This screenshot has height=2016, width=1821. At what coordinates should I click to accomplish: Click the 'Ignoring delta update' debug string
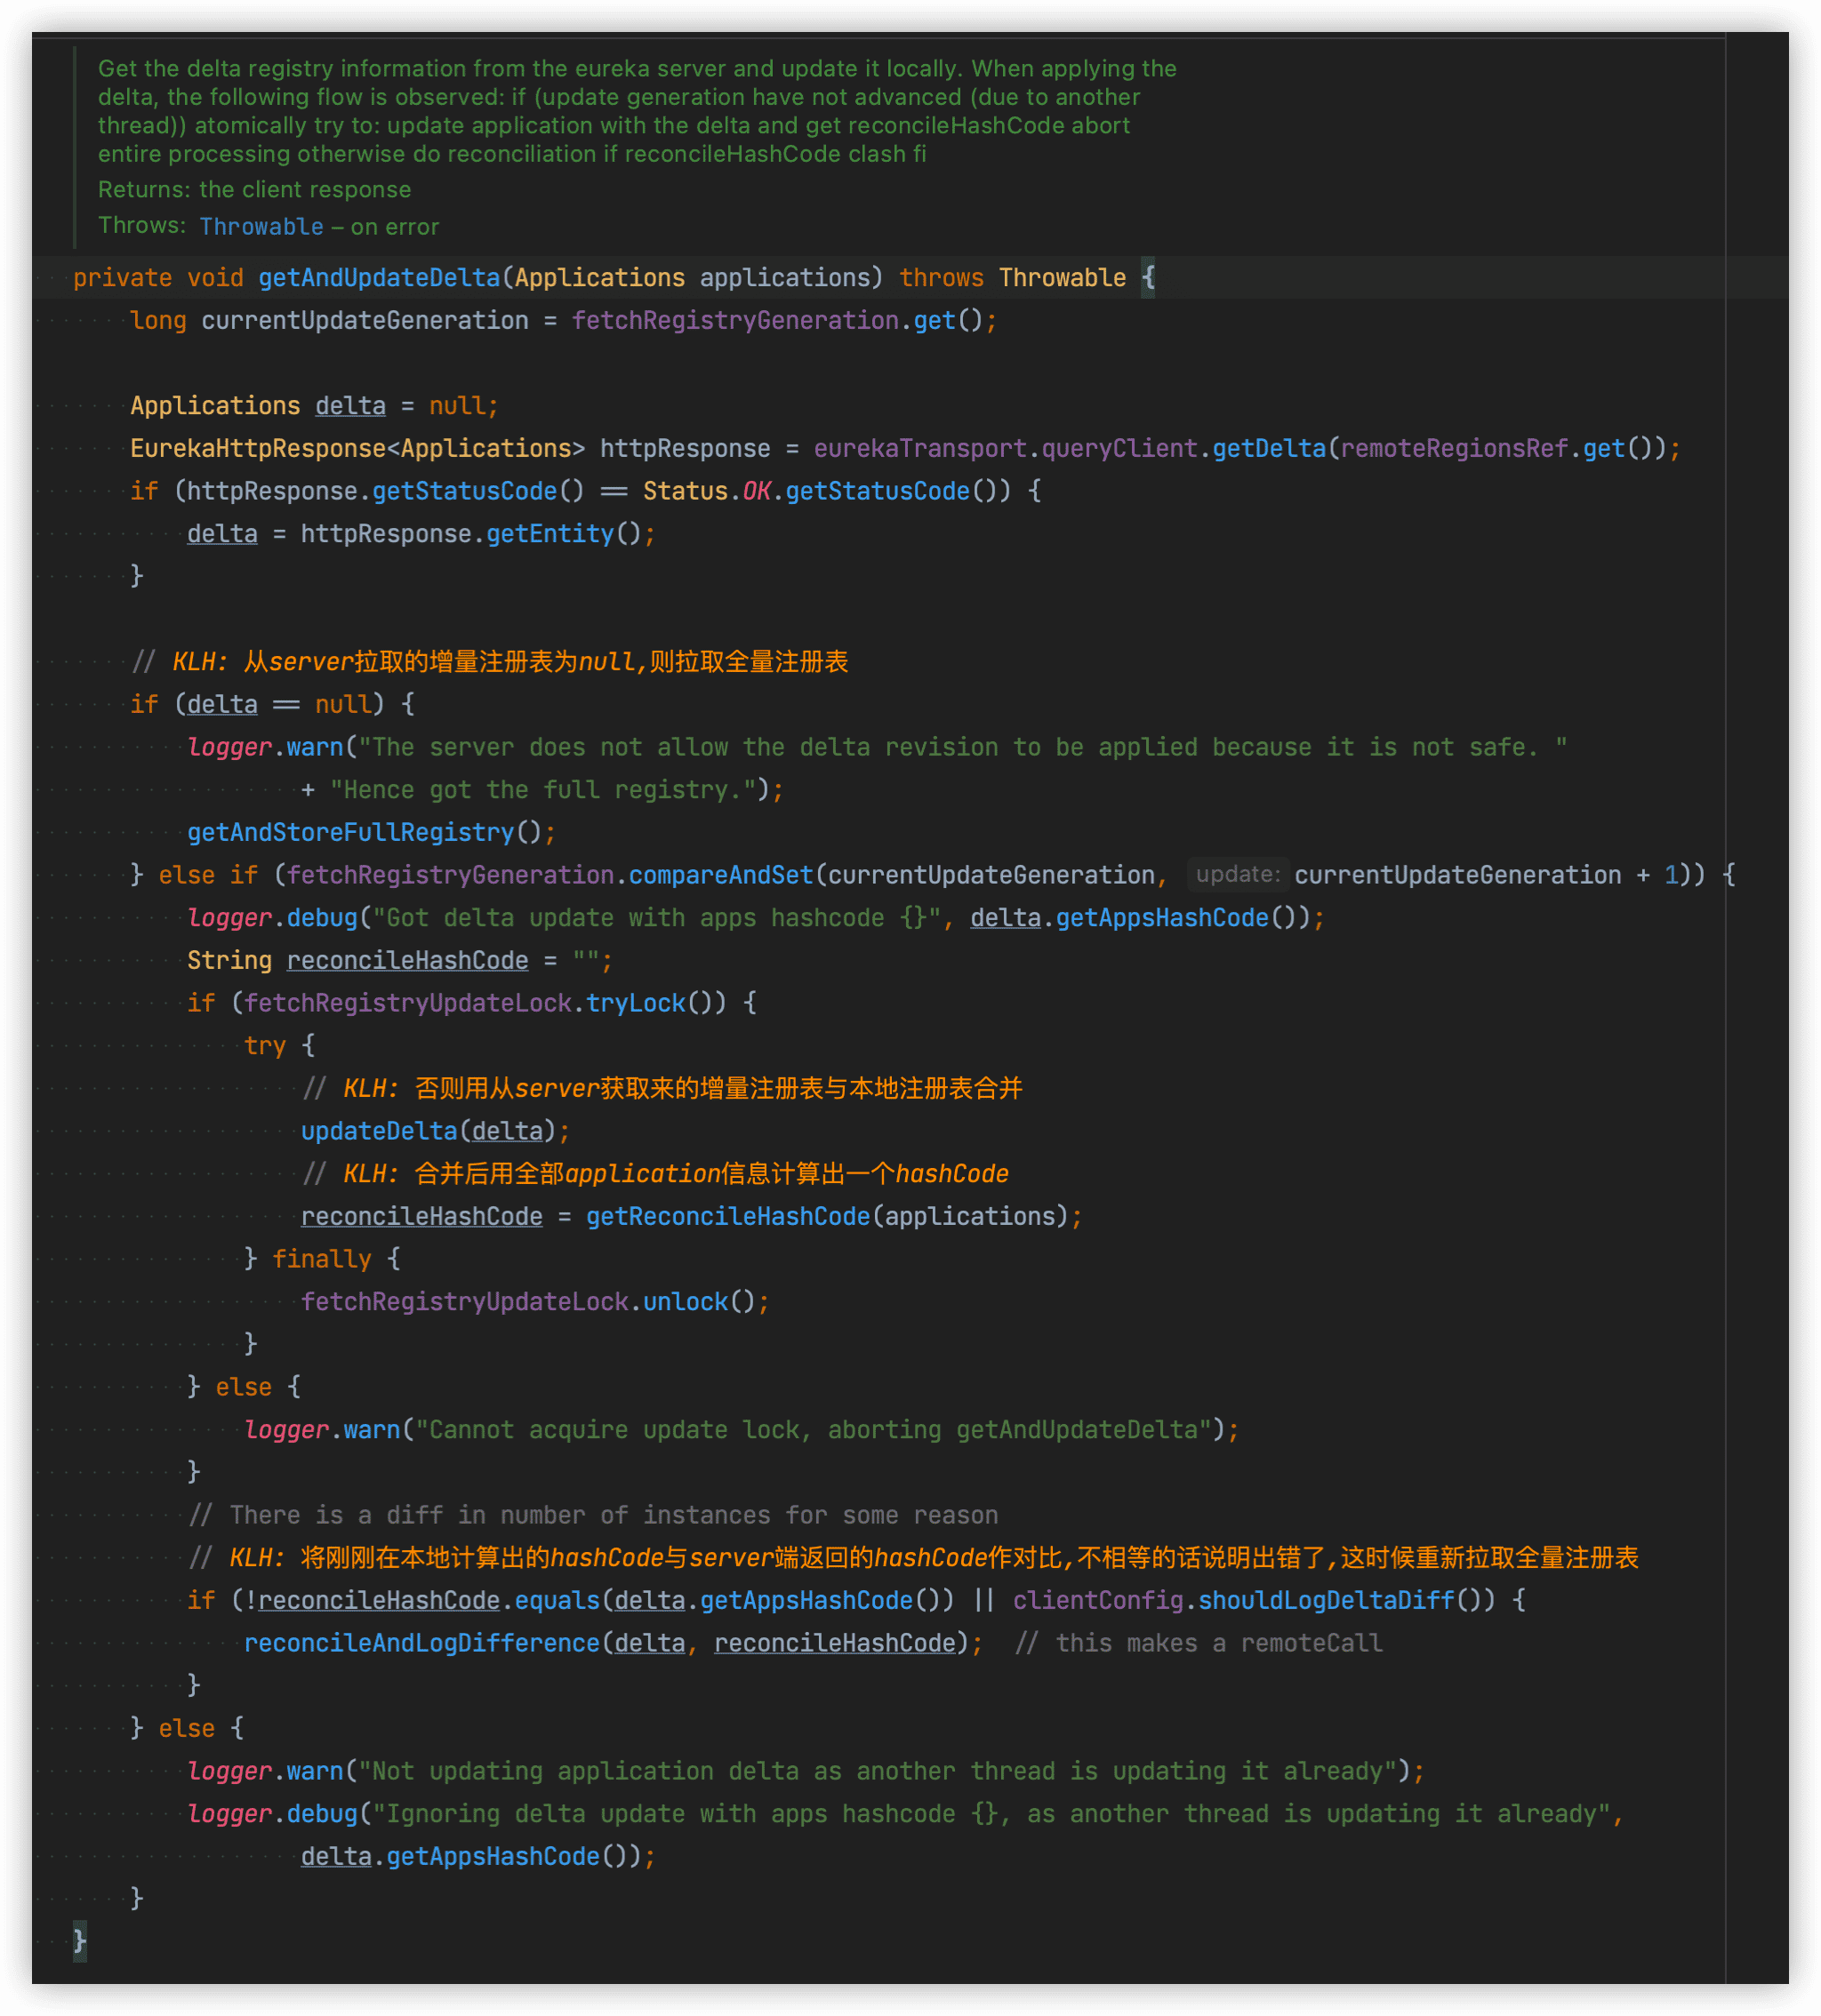pyautogui.click(x=991, y=1813)
